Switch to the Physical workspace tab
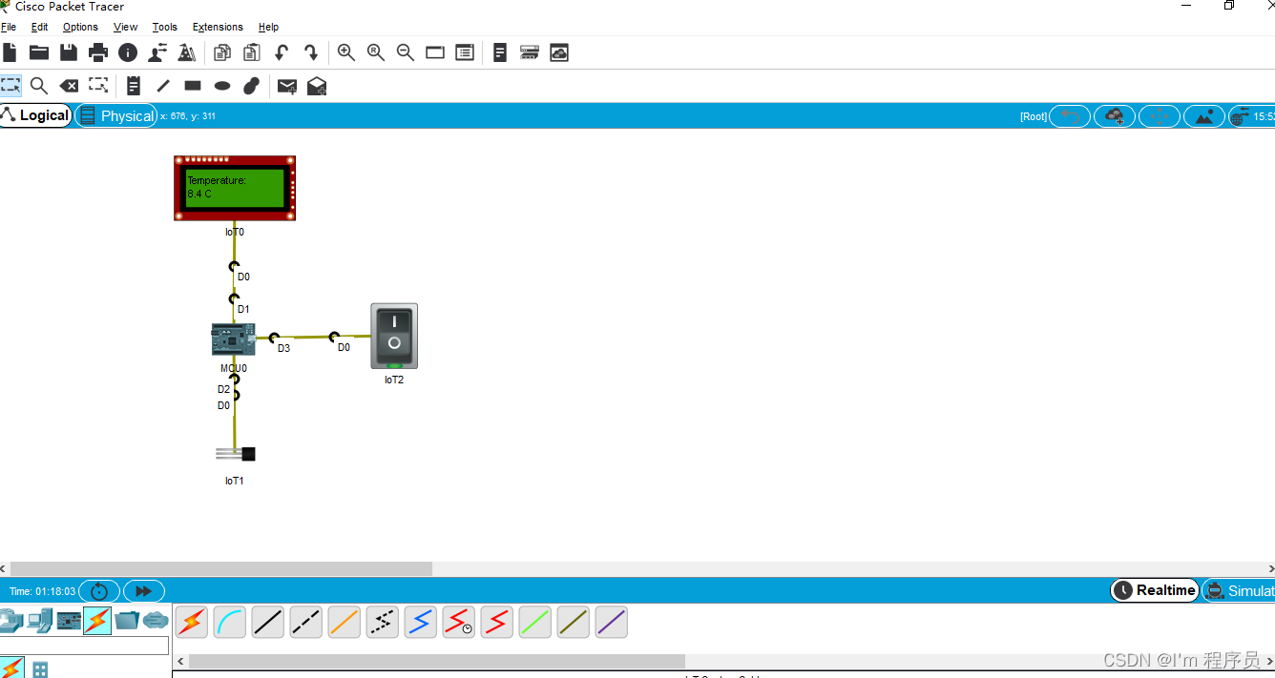The image size is (1275, 678). (x=116, y=115)
